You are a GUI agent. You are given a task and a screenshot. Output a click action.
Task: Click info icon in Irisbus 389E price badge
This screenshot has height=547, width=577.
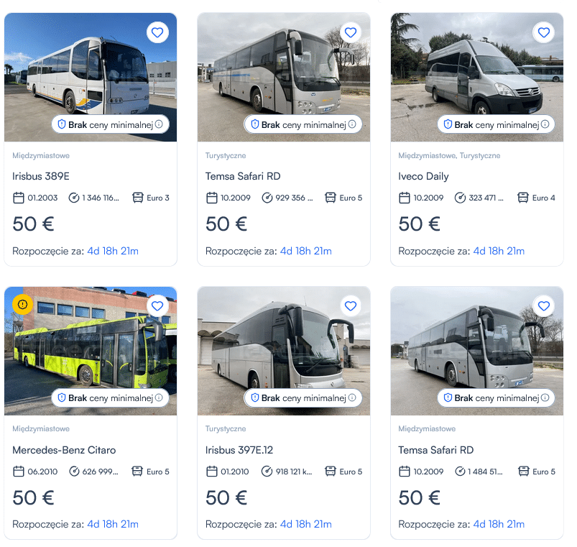(x=159, y=124)
